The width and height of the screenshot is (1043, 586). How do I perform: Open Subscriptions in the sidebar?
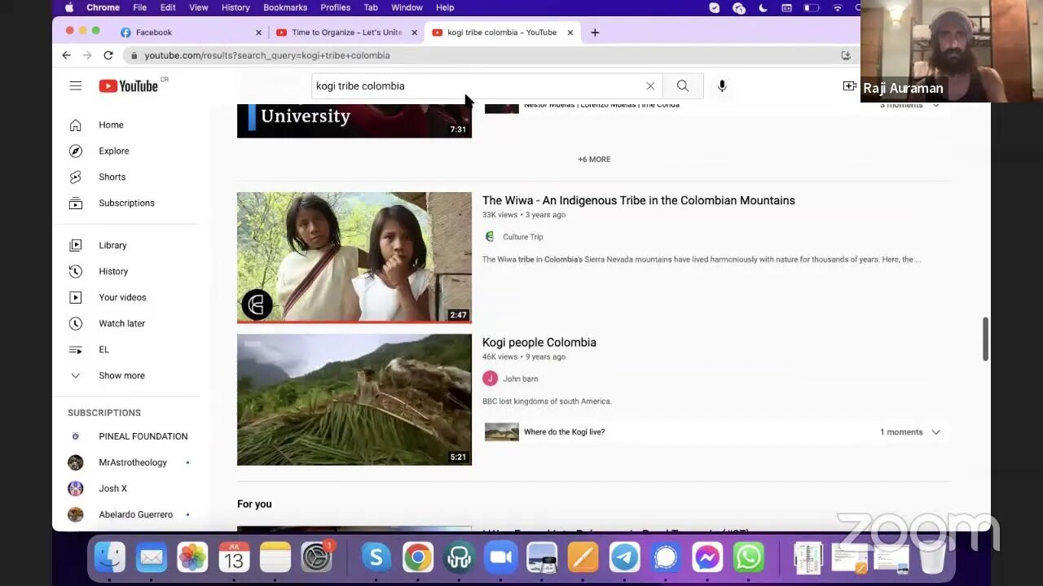coord(125,203)
